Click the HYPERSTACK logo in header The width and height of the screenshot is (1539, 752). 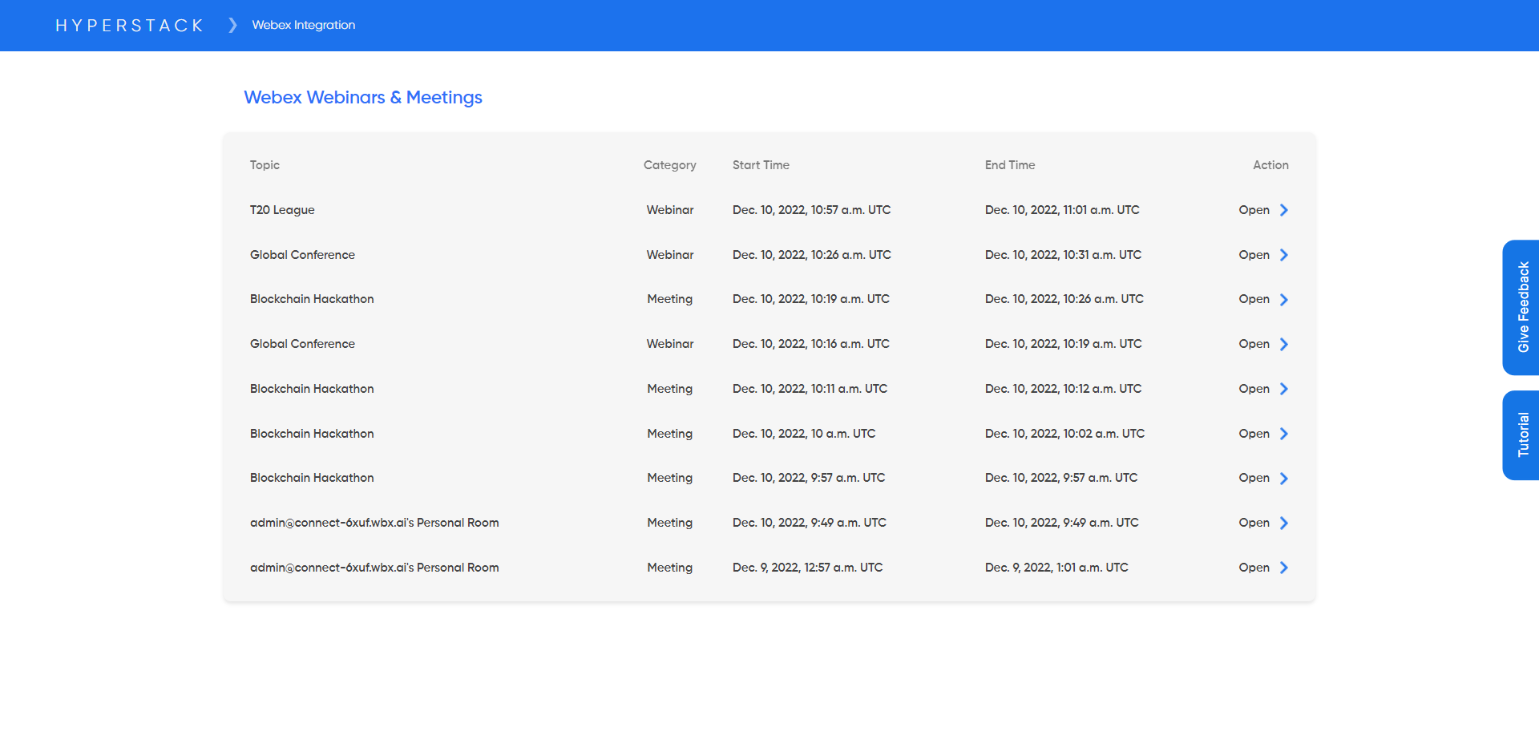129,26
